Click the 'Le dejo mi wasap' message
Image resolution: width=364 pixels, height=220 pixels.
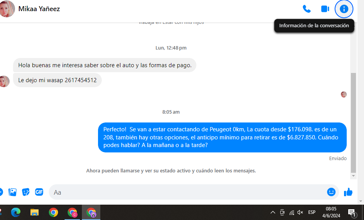pyautogui.click(x=57, y=80)
